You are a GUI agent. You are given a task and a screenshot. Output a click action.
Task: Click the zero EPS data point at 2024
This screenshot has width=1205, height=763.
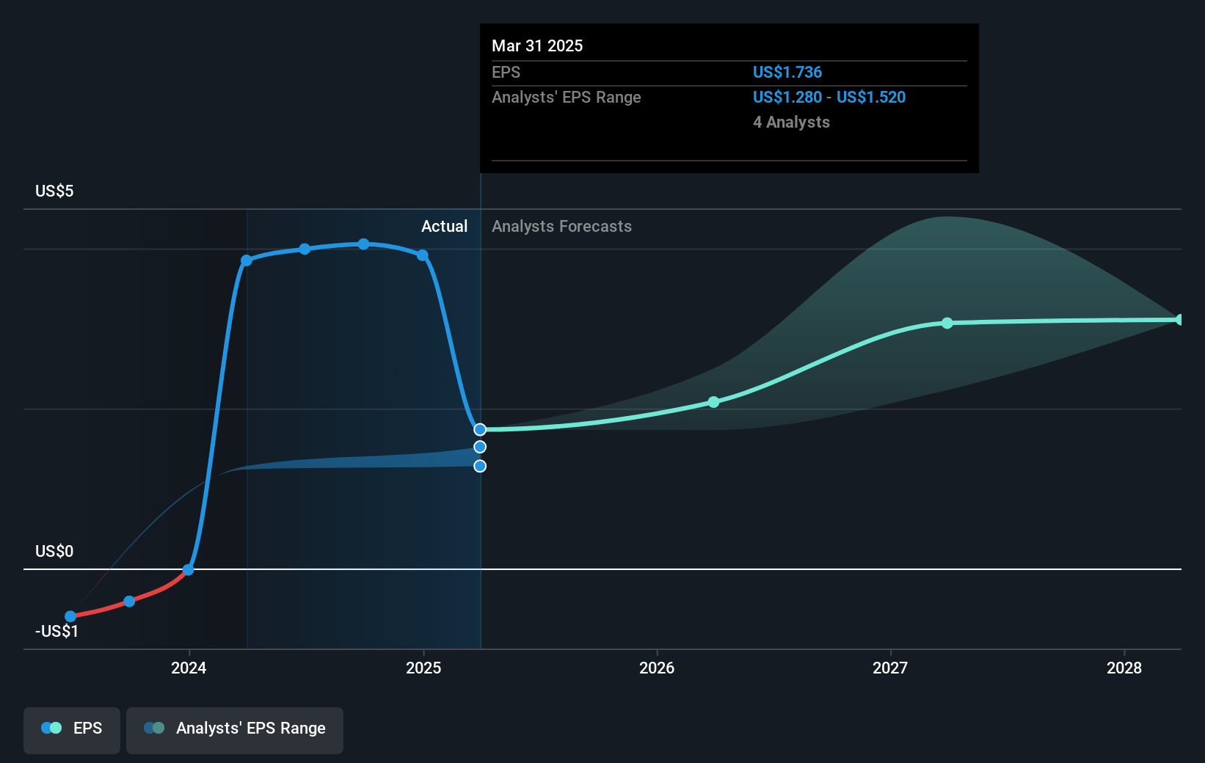(x=188, y=569)
